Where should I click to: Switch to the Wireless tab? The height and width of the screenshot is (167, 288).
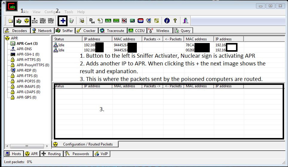160,31
